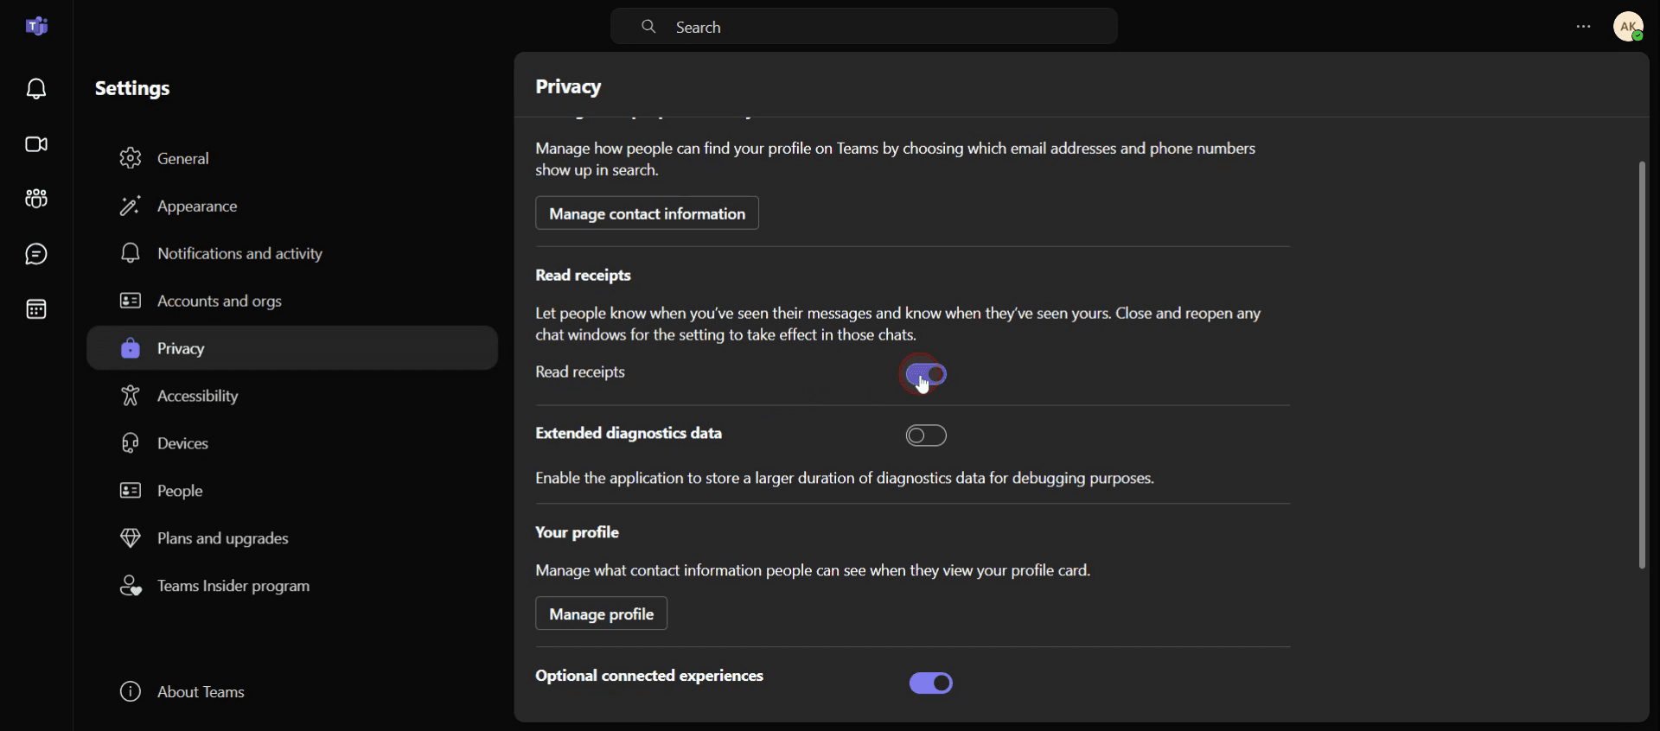Enable Extended diagnostics data toggle
Viewport: 1660px width, 731px height.
[926, 435]
